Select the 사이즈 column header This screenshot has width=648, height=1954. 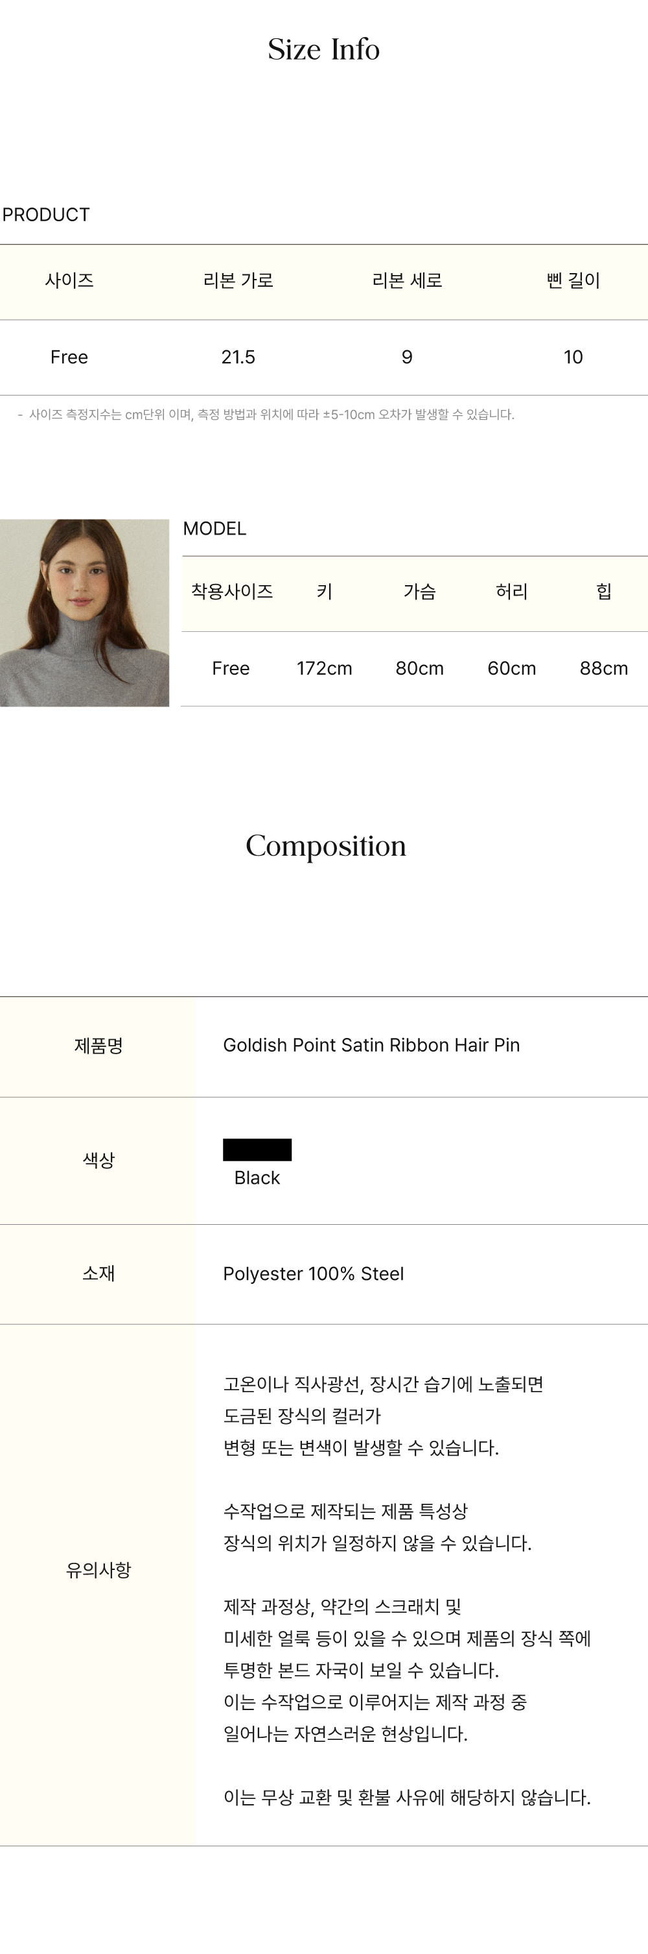point(69,281)
